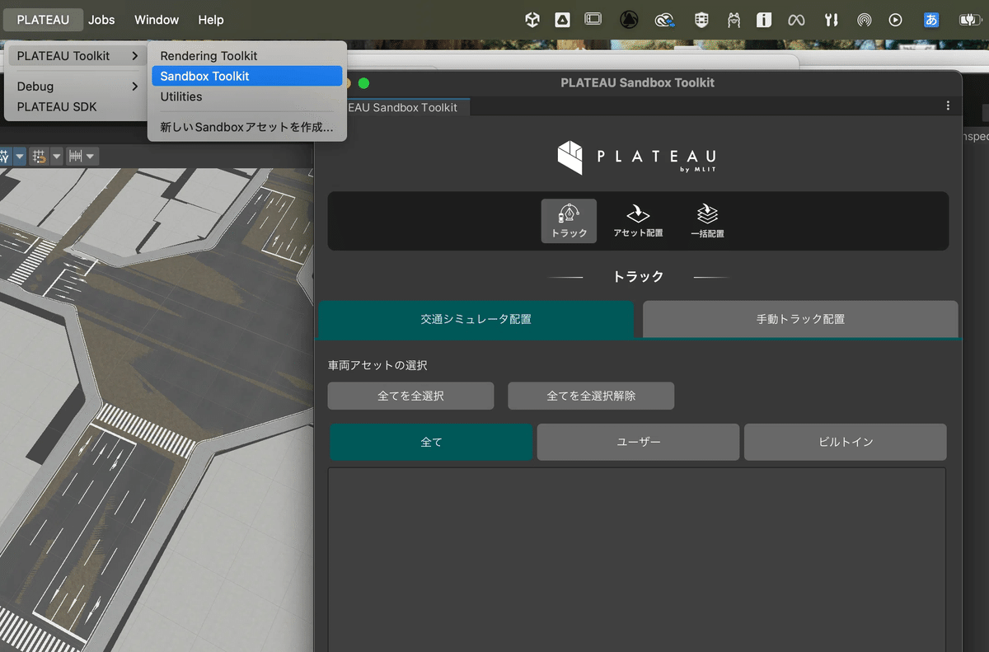Image resolution: width=989 pixels, height=652 pixels.
Task: Select the トラック tool icon
Action: [569, 220]
